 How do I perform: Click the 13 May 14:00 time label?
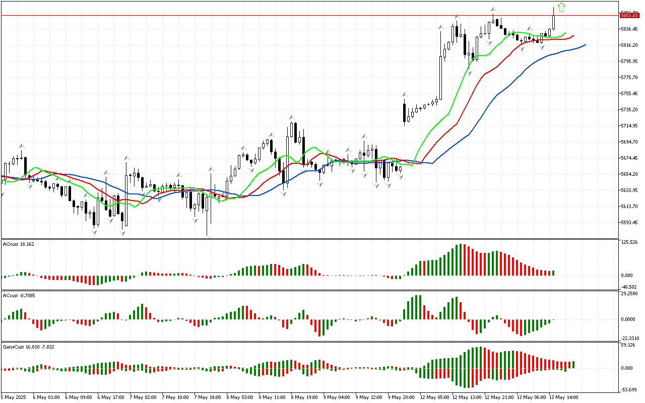pyautogui.click(x=563, y=397)
